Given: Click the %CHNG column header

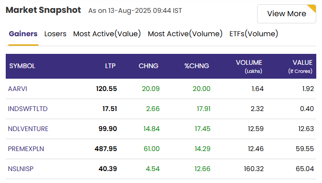Looking at the screenshot, I should click(x=197, y=66).
